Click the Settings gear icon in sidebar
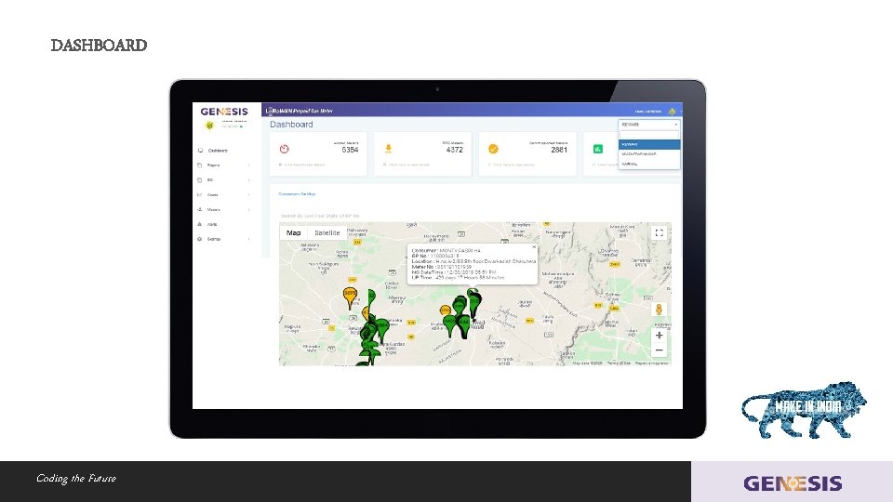893x502 pixels. pos(200,239)
